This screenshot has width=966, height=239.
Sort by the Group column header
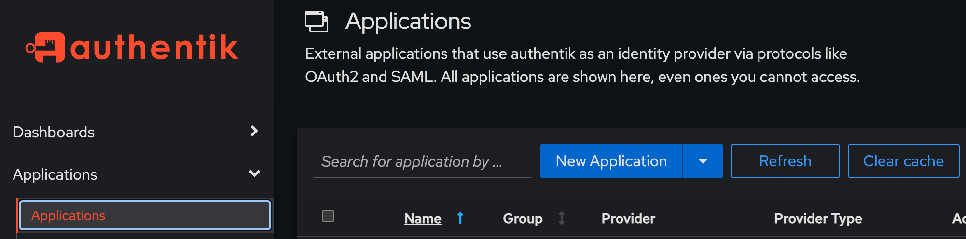[523, 219]
